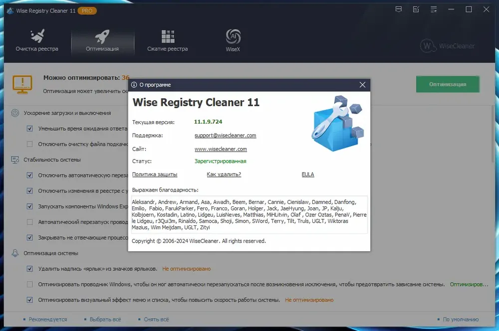Click the По умолчанию link
This screenshot has height=331, width=499.
[x=461, y=319]
